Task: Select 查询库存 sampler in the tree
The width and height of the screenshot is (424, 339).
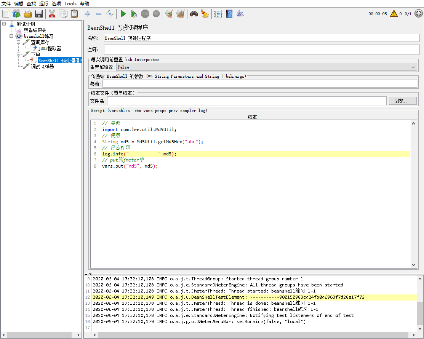Action: 40,42
